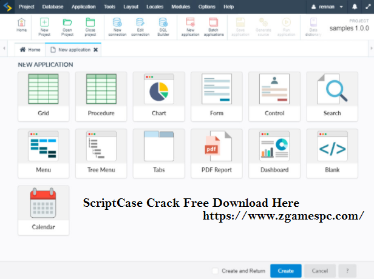Viewport: 374px width, 279px height.
Task: Open the Batch applications tool
Action: point(214,27)
